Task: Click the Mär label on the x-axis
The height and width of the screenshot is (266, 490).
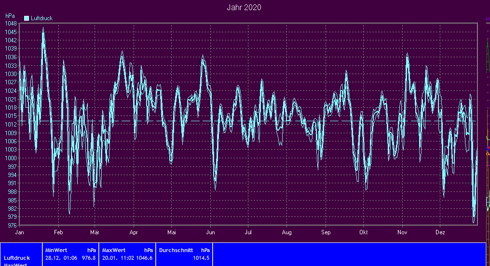Action: (95, 232)
